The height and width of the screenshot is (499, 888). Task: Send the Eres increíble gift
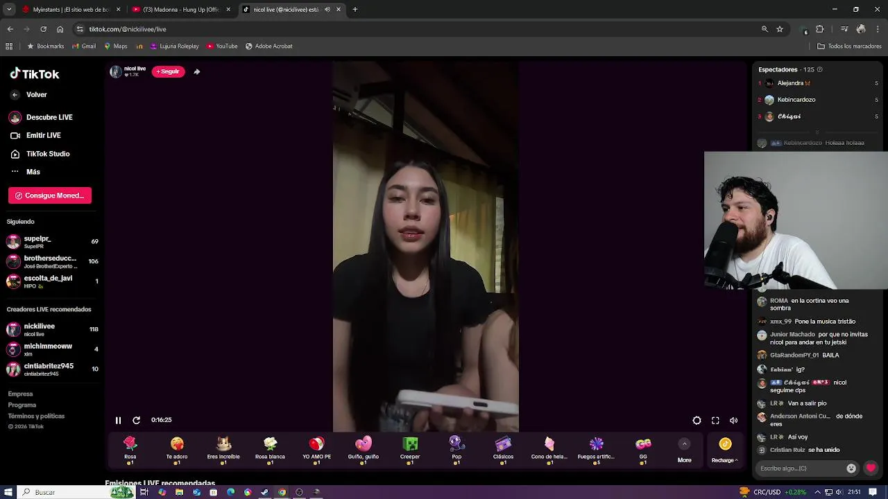pyautogui.click(x=223, y=449)
